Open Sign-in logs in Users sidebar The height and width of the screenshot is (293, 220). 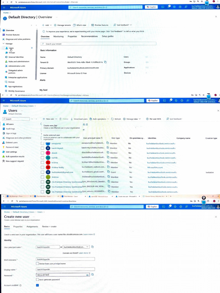pyautogui.click(x=11, y=133)
